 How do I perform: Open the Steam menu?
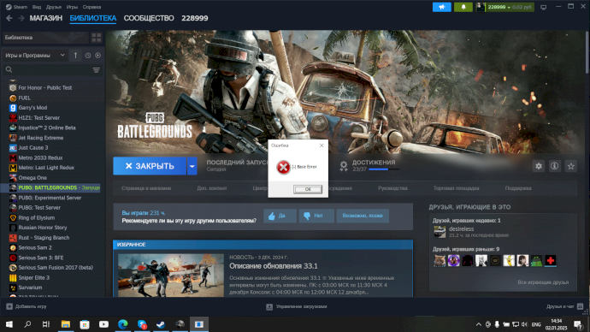click(16, 7)
